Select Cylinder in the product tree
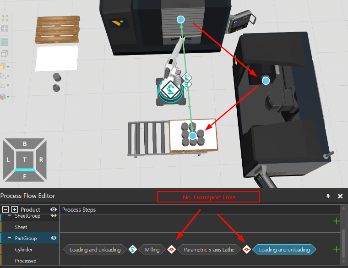348x268 pixels. (24, 250)
